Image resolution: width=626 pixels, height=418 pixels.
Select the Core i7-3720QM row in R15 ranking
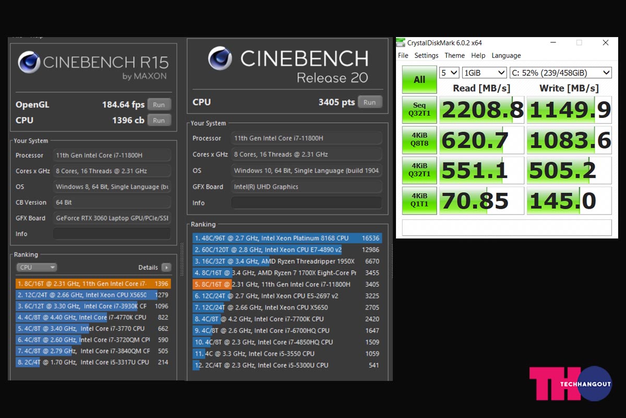[93, 340]
